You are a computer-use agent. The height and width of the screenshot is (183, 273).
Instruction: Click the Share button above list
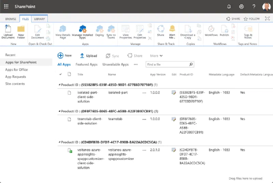point(135,56)
